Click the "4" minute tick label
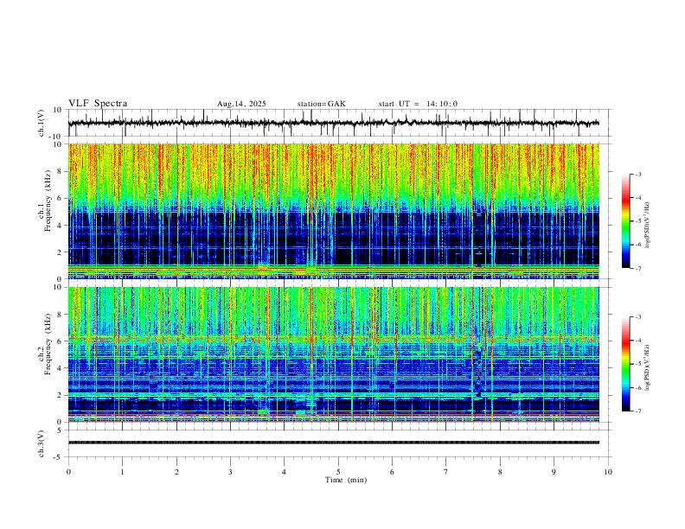Viewport: 685px width, 529px height. pos(285,472)
